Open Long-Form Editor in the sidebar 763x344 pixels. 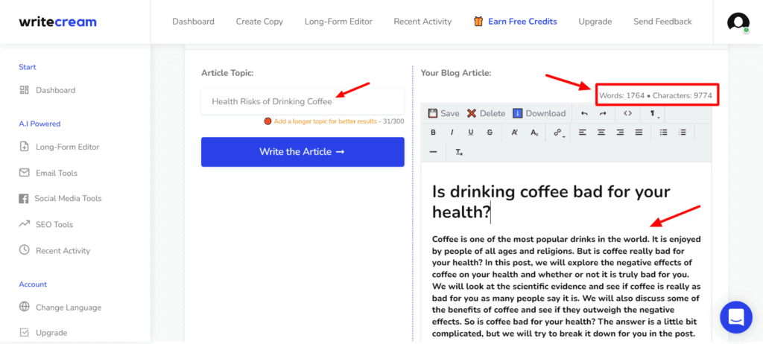coord(67,147)
